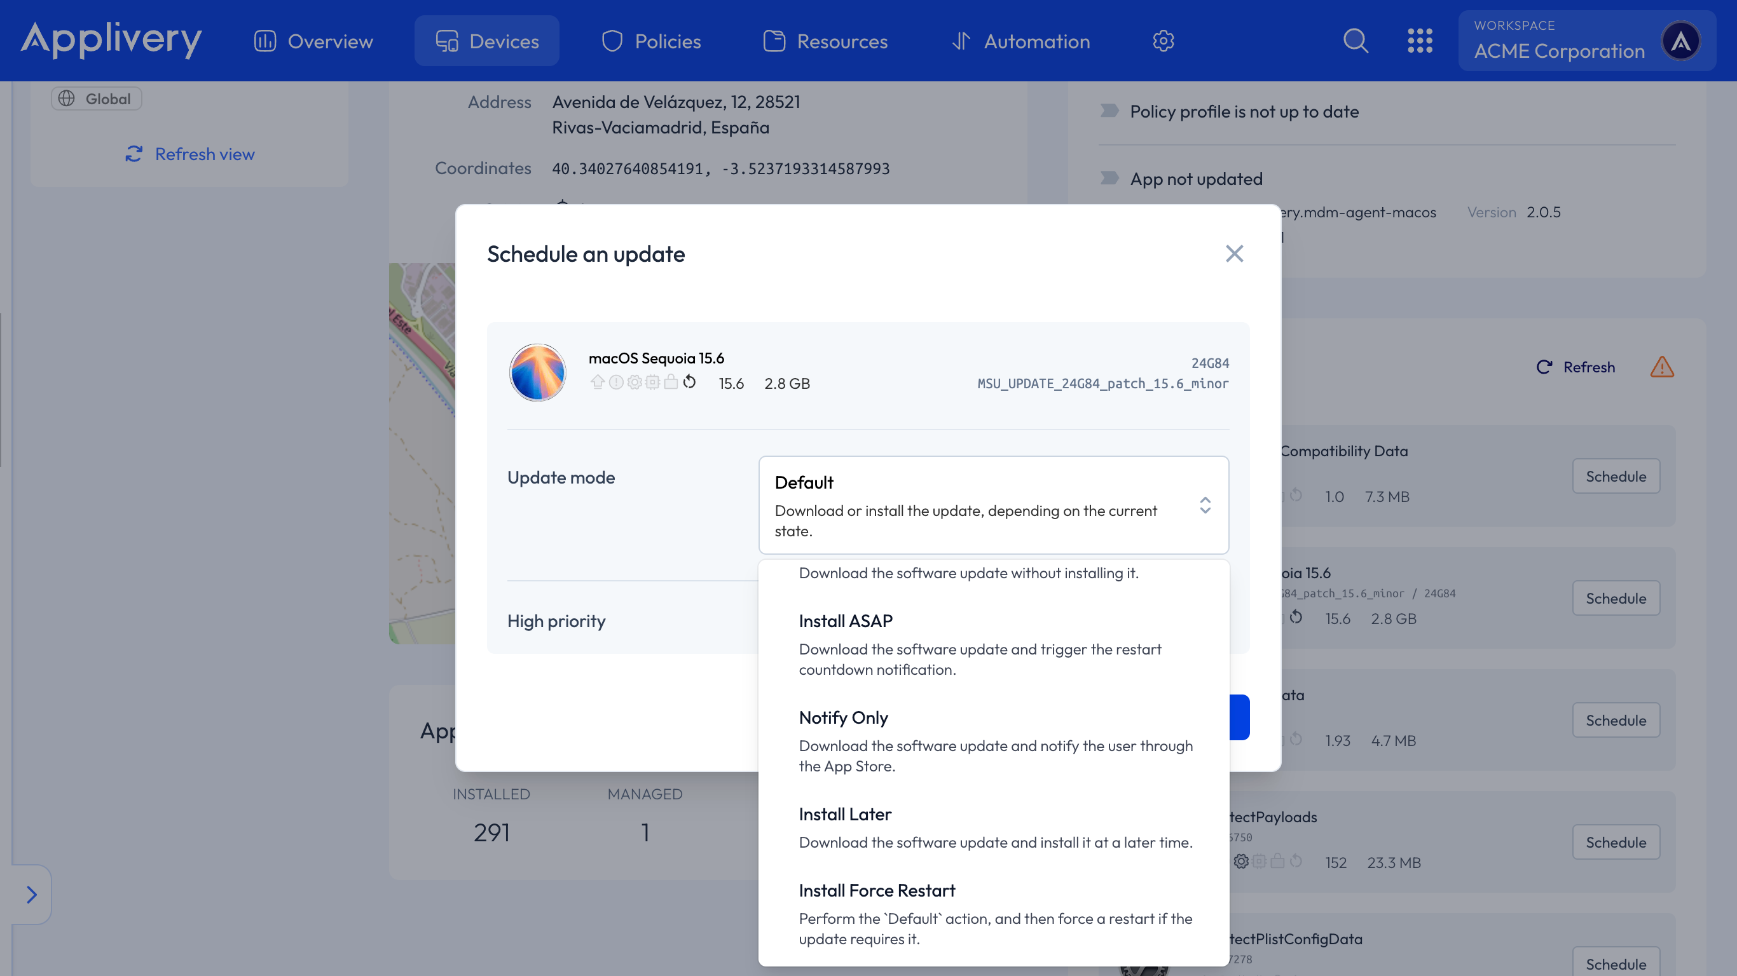Select the Install ASAP update mode
1737x976 pixels.
(x=993, y=644)
